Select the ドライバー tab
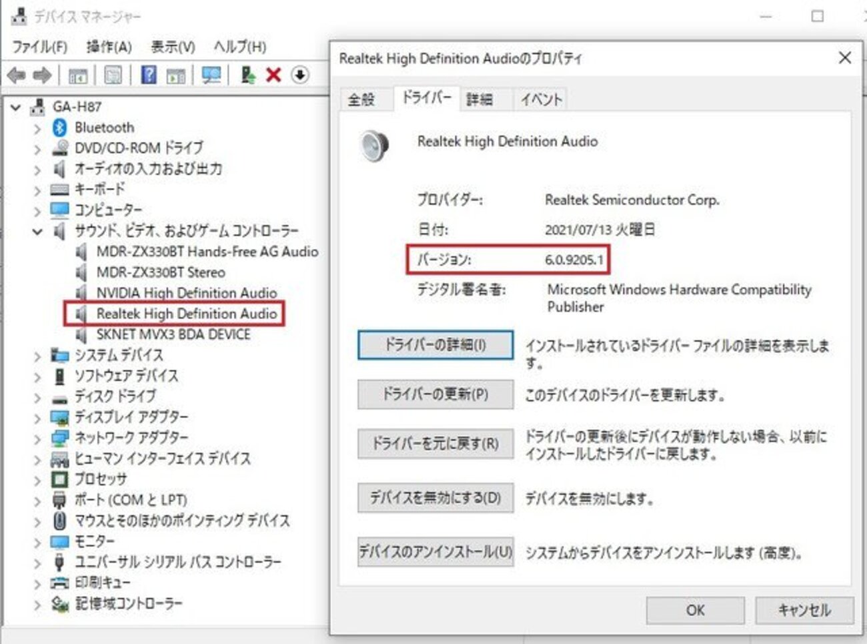The height and width of the screenshot is (644, 867). pyautogui.click(x=427, y=98)
